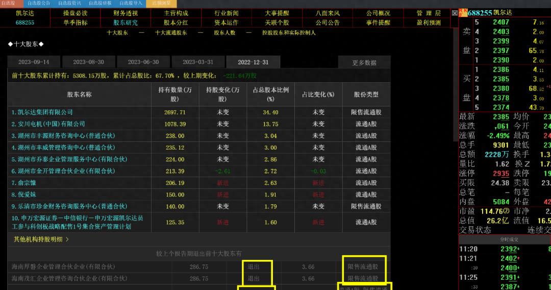The width and height of the screenshot is (551, 290).
Task: Open the yellow 近期浏览 tab
Action: 161,3
